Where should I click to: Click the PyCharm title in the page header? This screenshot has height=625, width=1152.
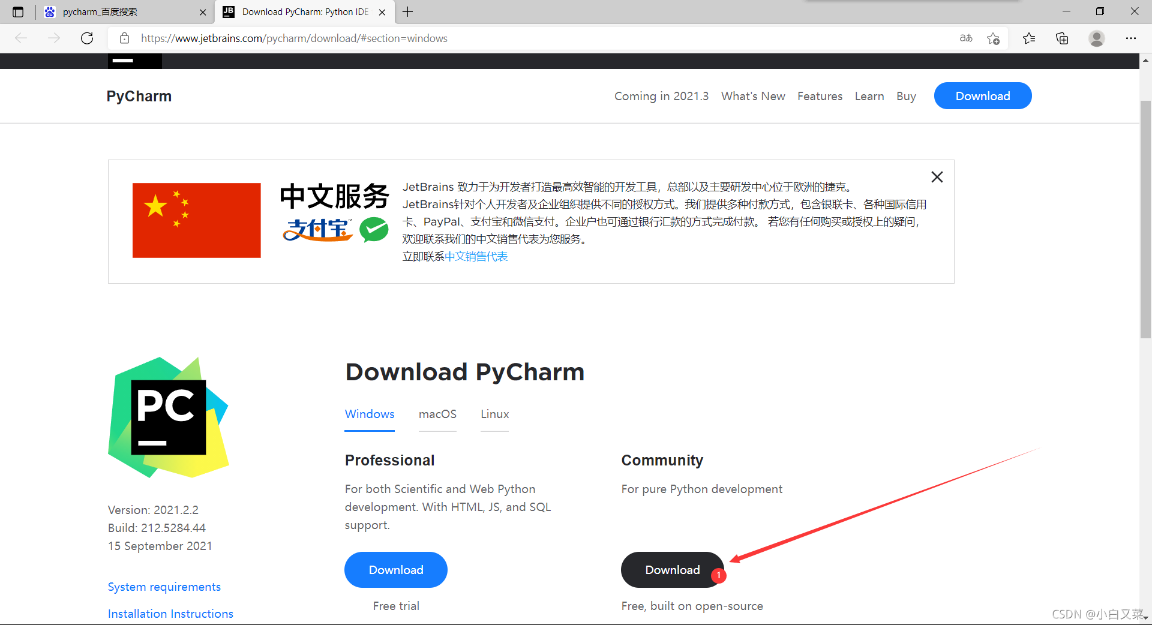(x=139, y=97)
